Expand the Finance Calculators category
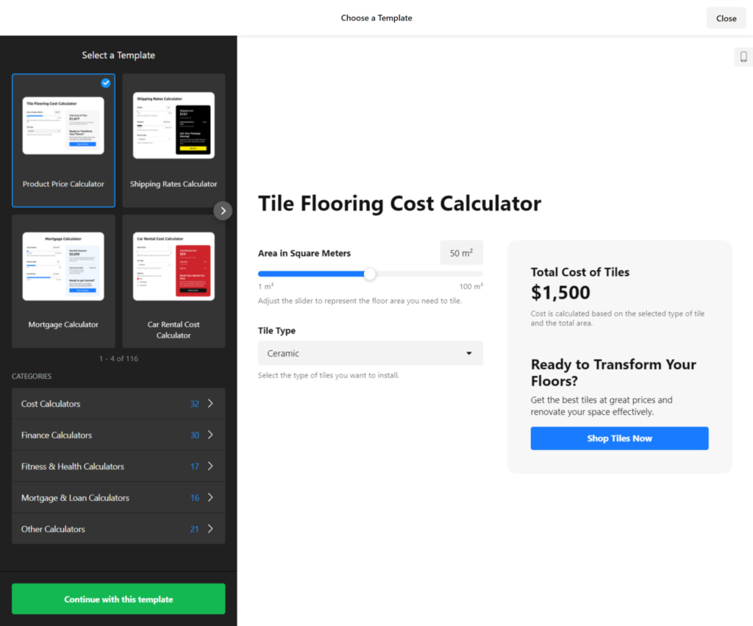 coord(118,435)
